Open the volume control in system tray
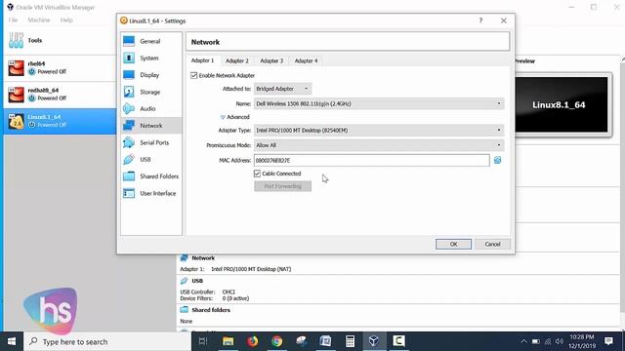The width and height of the screenshot is (625, 351). pyautogui.click(x=560, y=341)
